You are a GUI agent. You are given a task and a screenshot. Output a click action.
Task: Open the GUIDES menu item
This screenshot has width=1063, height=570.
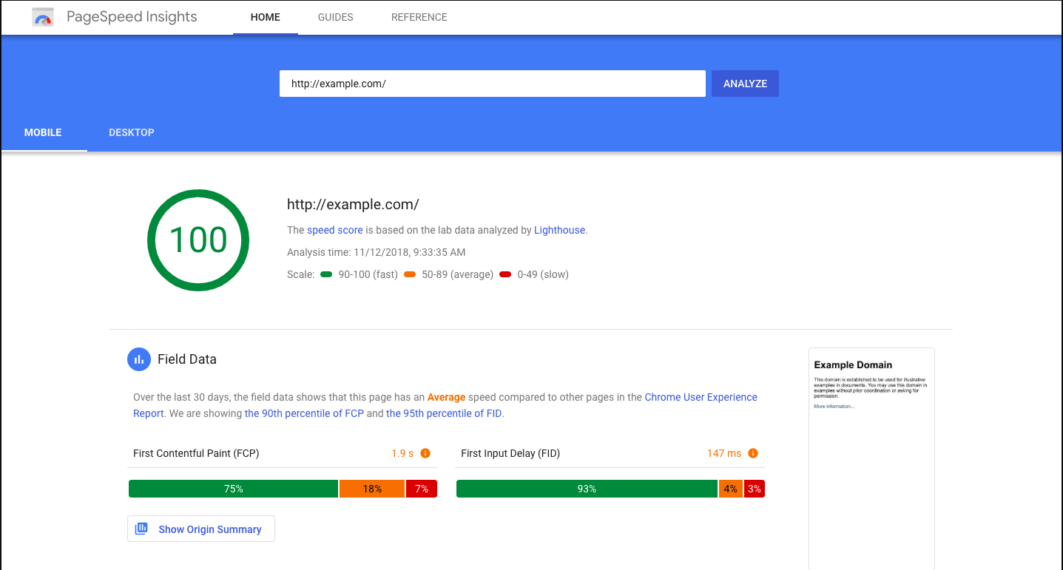coord(335,17)
